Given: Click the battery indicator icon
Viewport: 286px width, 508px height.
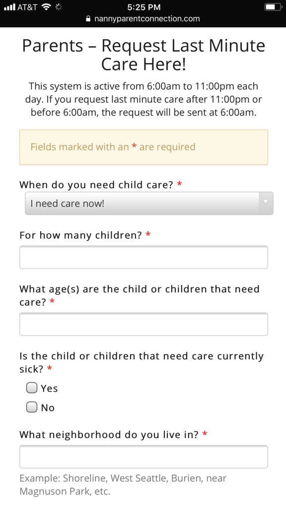Looking at the screenshot, I should 272,7.
